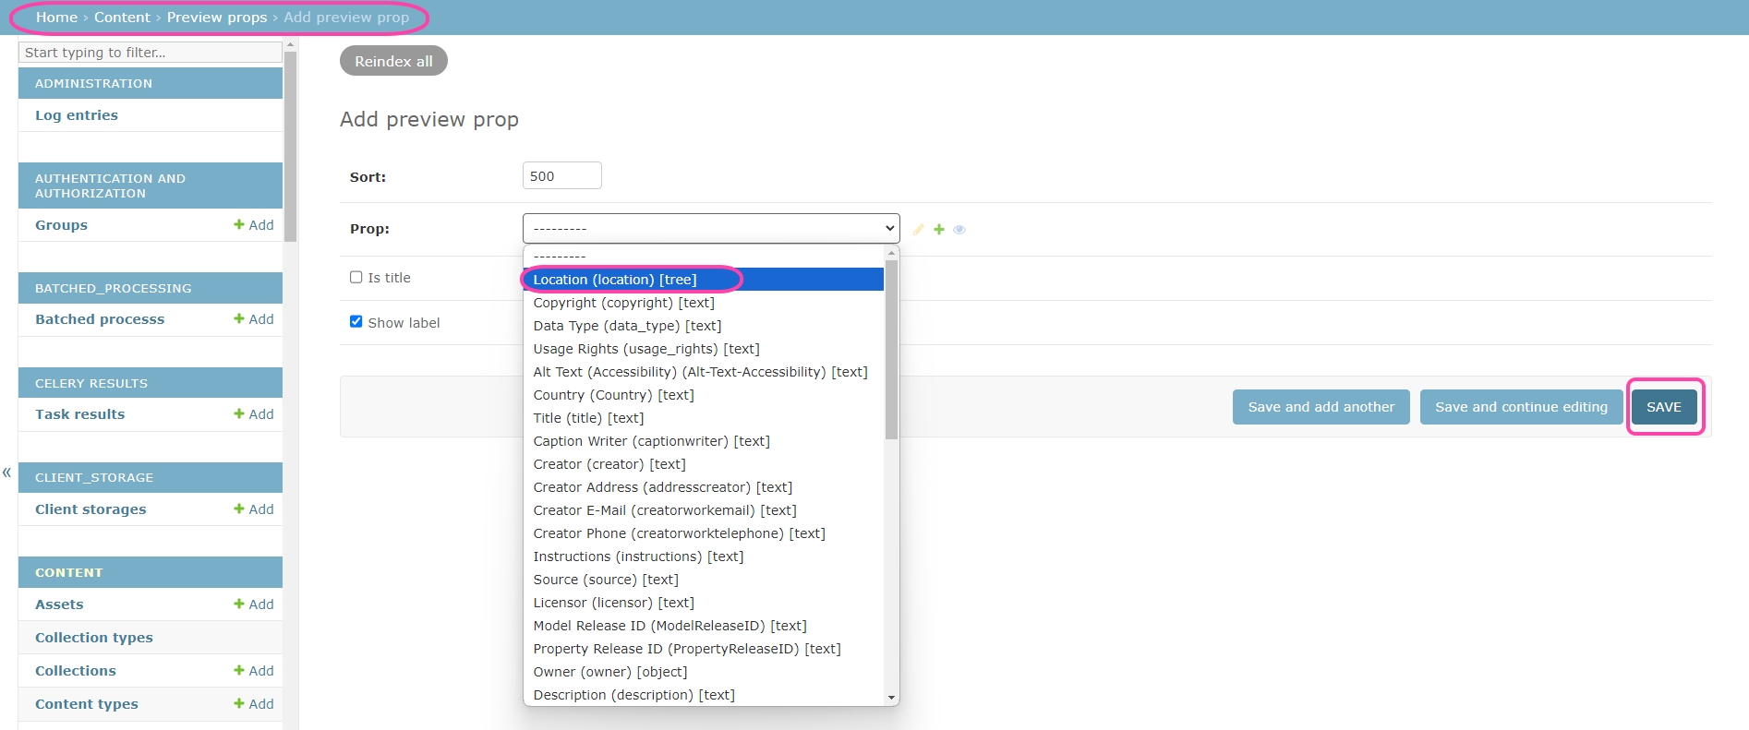This screenshot has width=1749, height=730.
Task: Open Content types sidebar link
Action: coord(87,704)
